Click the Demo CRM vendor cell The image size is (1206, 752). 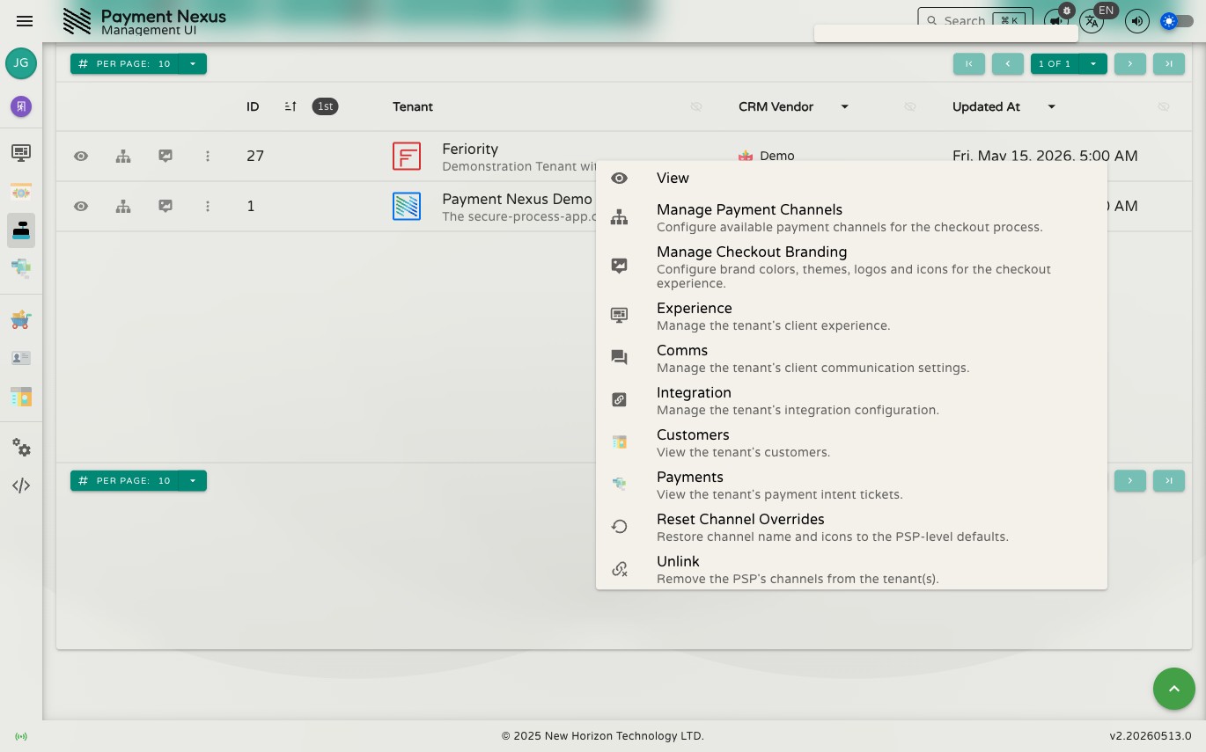(x=767, y=156)
